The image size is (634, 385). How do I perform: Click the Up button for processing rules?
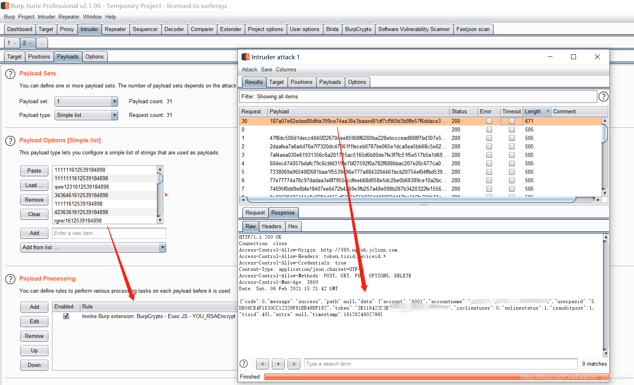click(34, 350)
